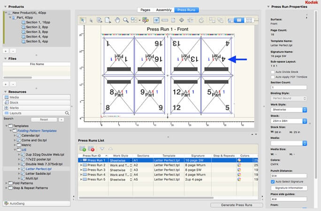The height and width of the screenshot is (211, 321).
Task: Click the horizontal ruler measure icon
Action: pos(165,20)
